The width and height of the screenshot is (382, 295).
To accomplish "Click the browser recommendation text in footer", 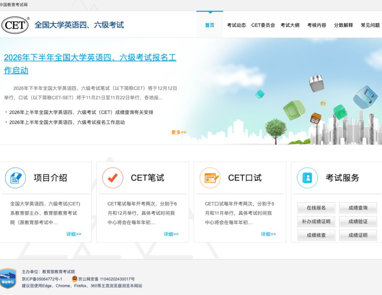I will pos(82,286).
